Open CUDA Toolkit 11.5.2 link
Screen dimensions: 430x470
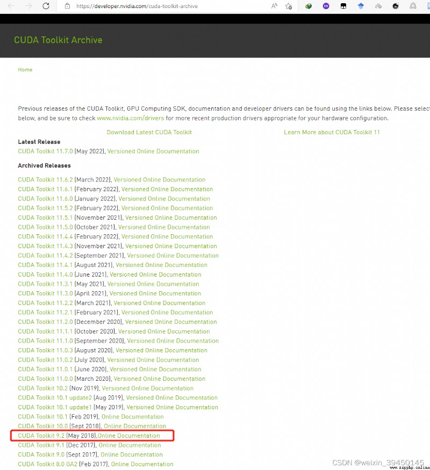click(x=45, y=208)
